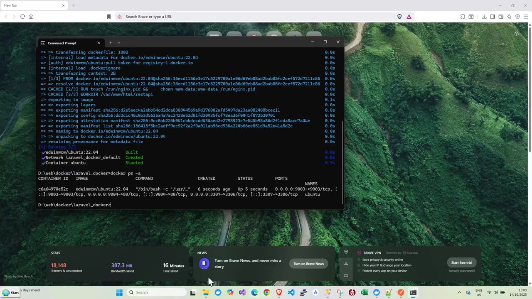Close the Command Prompt terminal tab
Image resolution: width=532 pixels, height=299 pixels.
[99, 43]
